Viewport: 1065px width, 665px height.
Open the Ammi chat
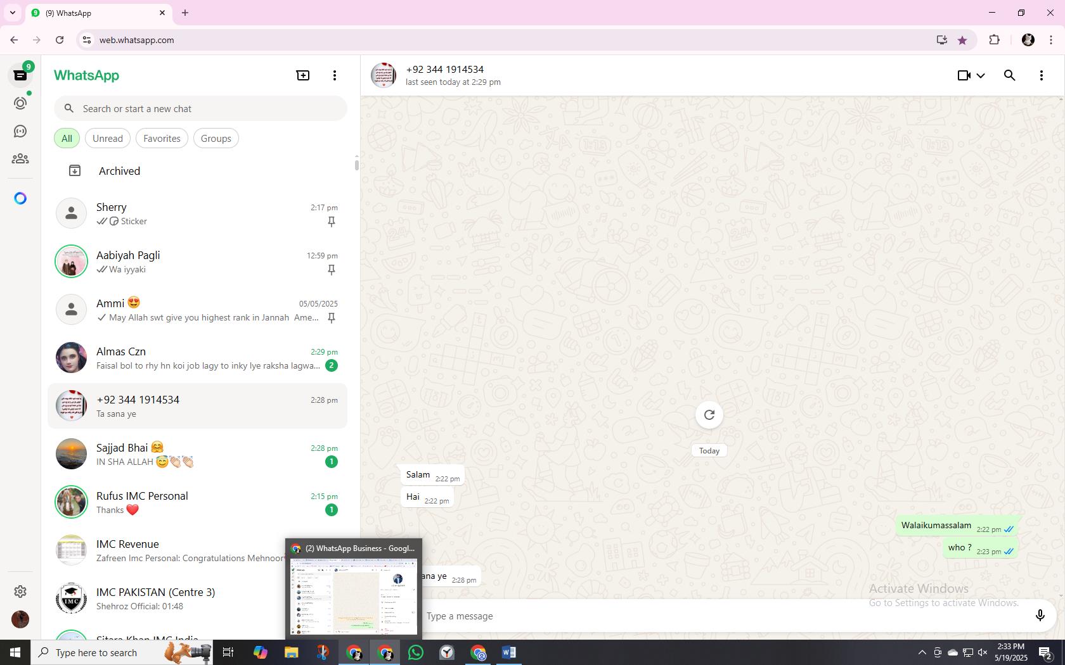pos(198,310)
